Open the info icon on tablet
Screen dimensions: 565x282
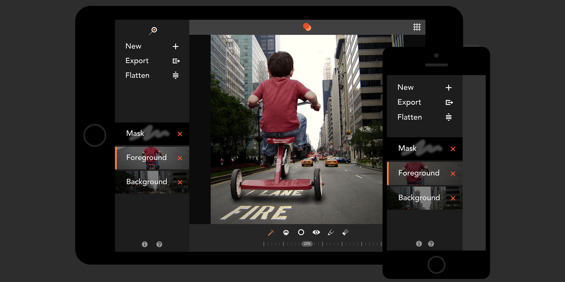coord(145,244)
